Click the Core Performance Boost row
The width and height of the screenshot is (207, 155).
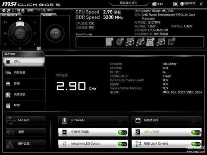[139, 80]
